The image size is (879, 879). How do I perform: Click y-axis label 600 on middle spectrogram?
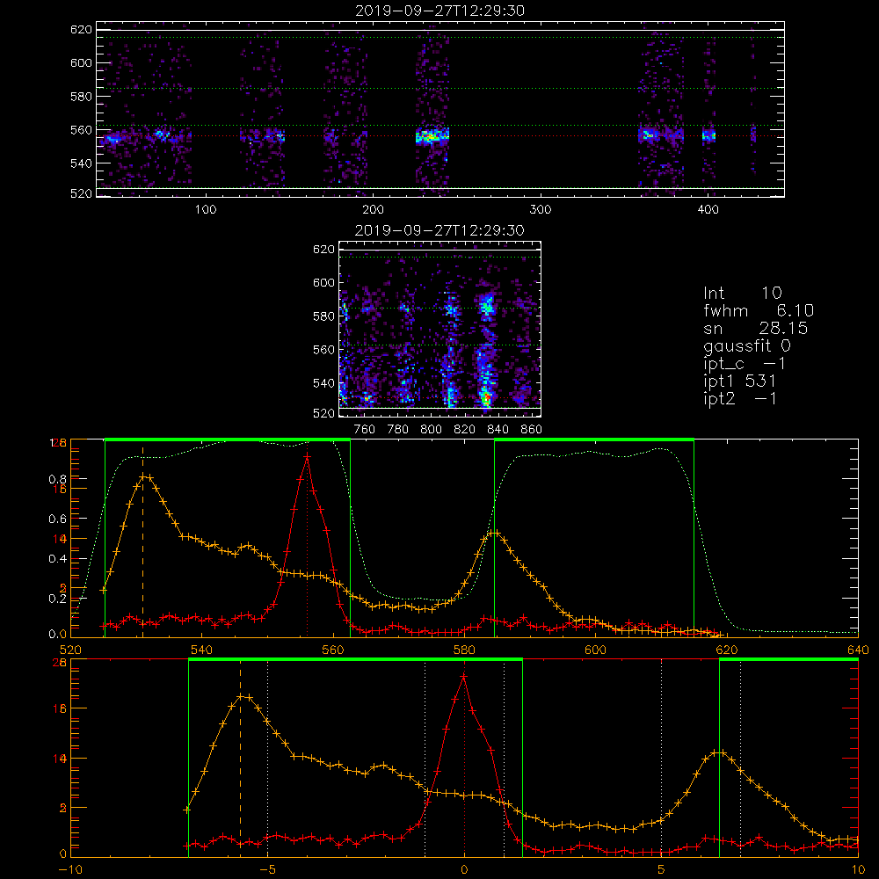(x=323, y=283)
